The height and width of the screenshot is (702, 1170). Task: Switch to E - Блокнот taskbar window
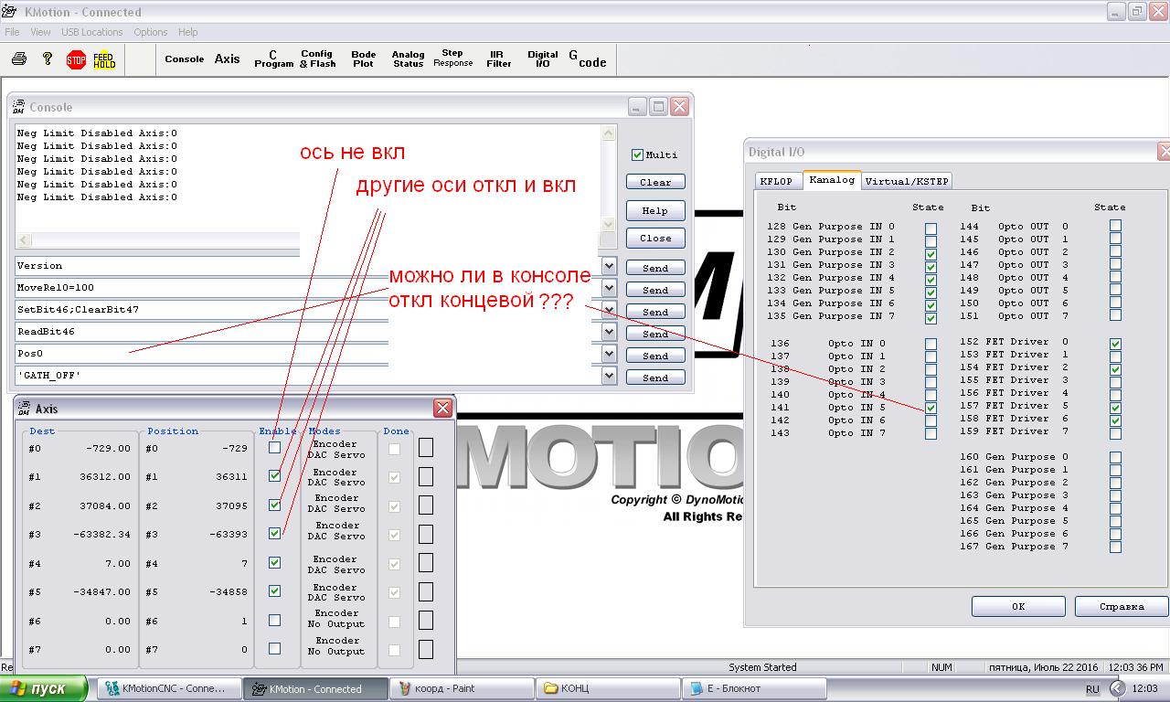click(x=754, y=688)
